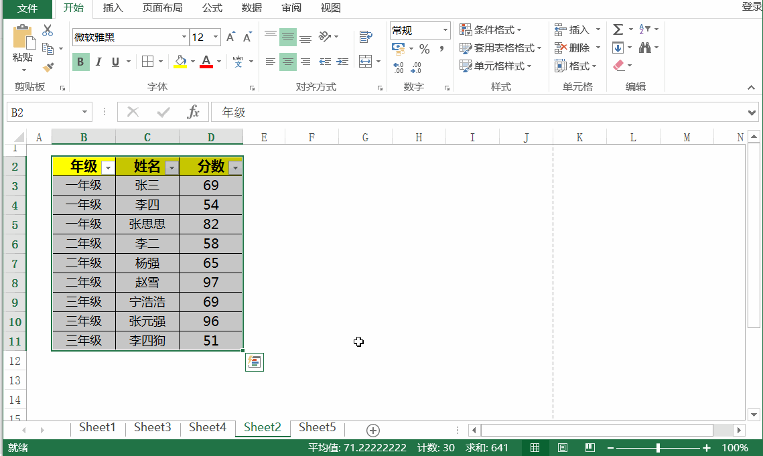Open the 年级 column filter dropdown
The width and height of the screenshot is (763, 456).
point(108,168)
